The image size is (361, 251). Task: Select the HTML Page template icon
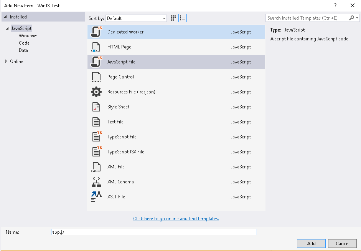click(x=96, y=47)
